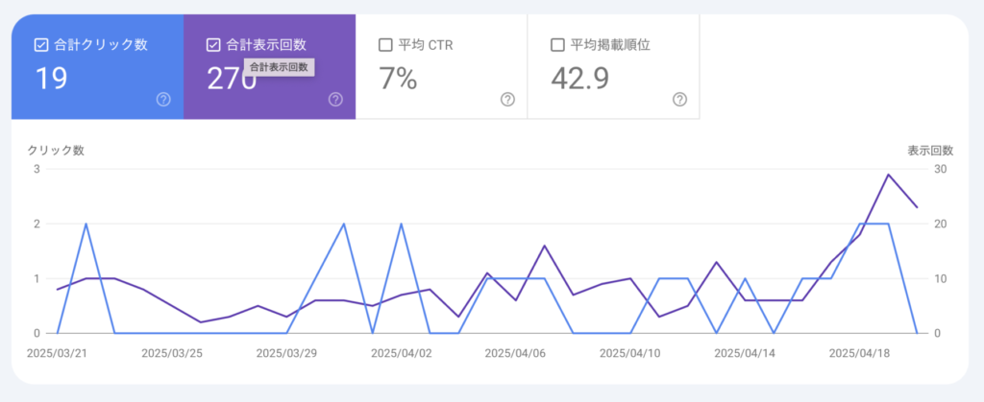Screen dimensions: 984x402
Task: Enable the 平均 CTR checkbox
Action: pyautogui.click(x=385, y=44)
